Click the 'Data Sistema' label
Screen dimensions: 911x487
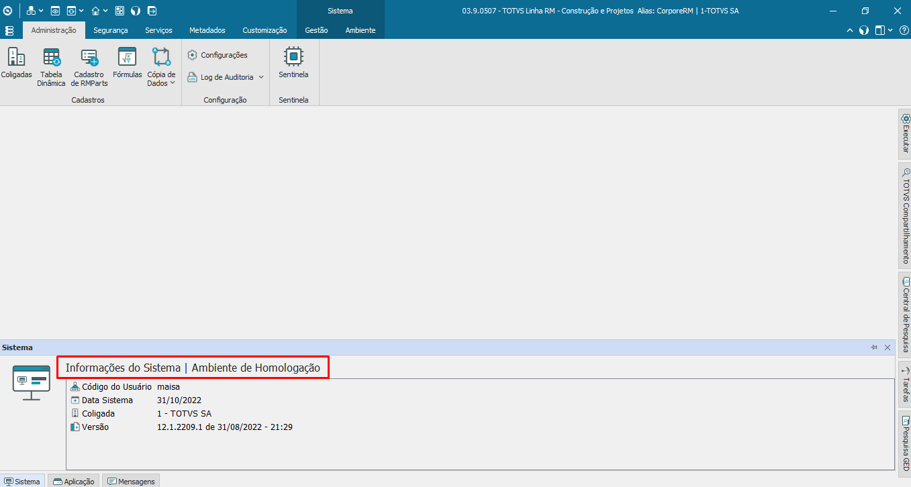click(x=107, y=400)
